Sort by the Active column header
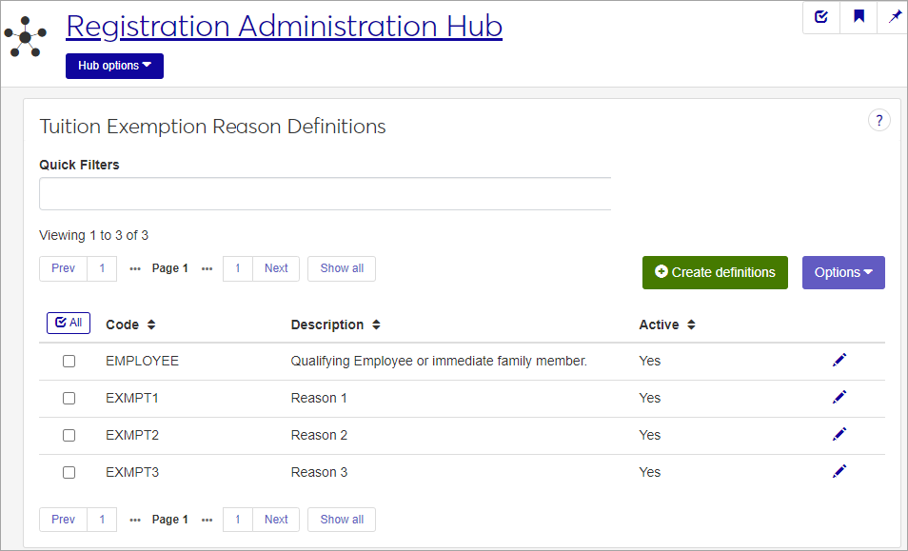Screen dimensions: 908x551 coord(666,325)
